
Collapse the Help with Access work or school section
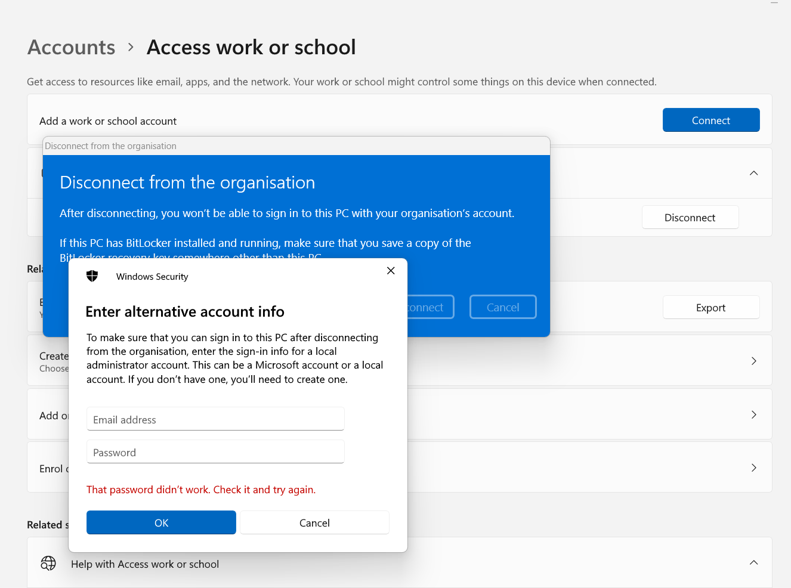(754, 562)
